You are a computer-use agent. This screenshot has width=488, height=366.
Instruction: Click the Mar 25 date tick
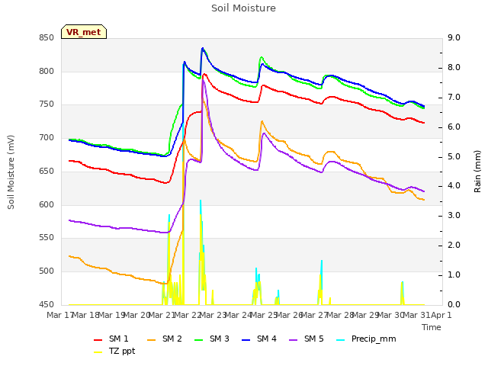coord(264,316)
